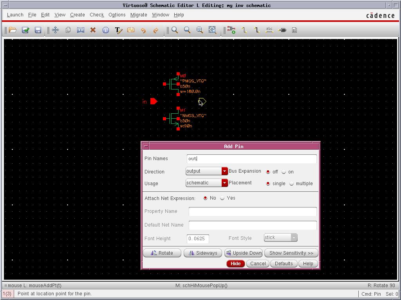Open the Migrate menu
The image size is (401, 300).
139,15
